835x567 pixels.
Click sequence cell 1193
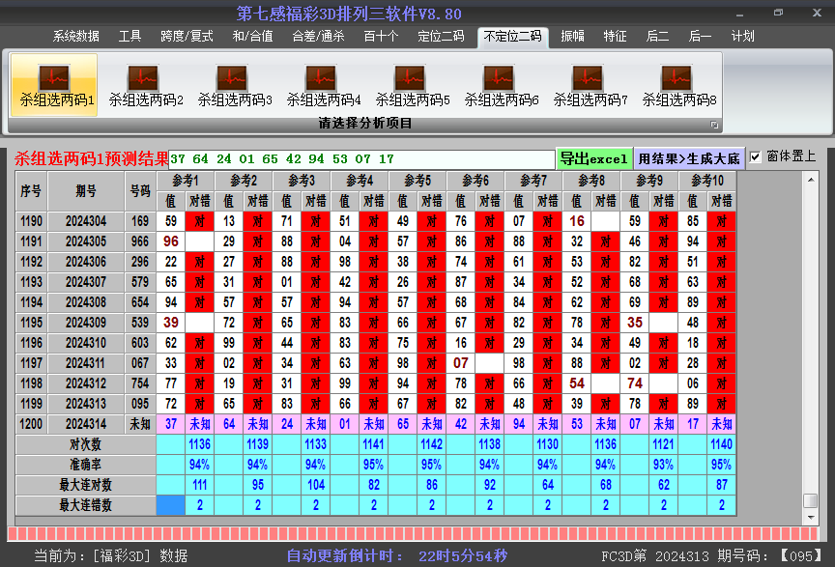click(32, 282)
